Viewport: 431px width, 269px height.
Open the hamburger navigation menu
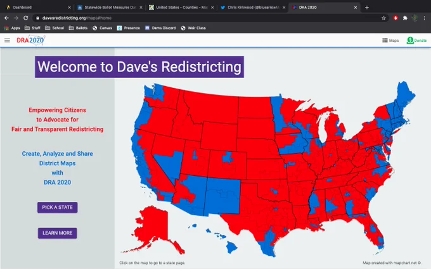(x=7, y=41)
